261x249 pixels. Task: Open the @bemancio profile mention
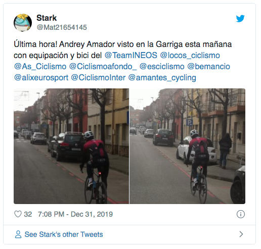tap(208, 67)
